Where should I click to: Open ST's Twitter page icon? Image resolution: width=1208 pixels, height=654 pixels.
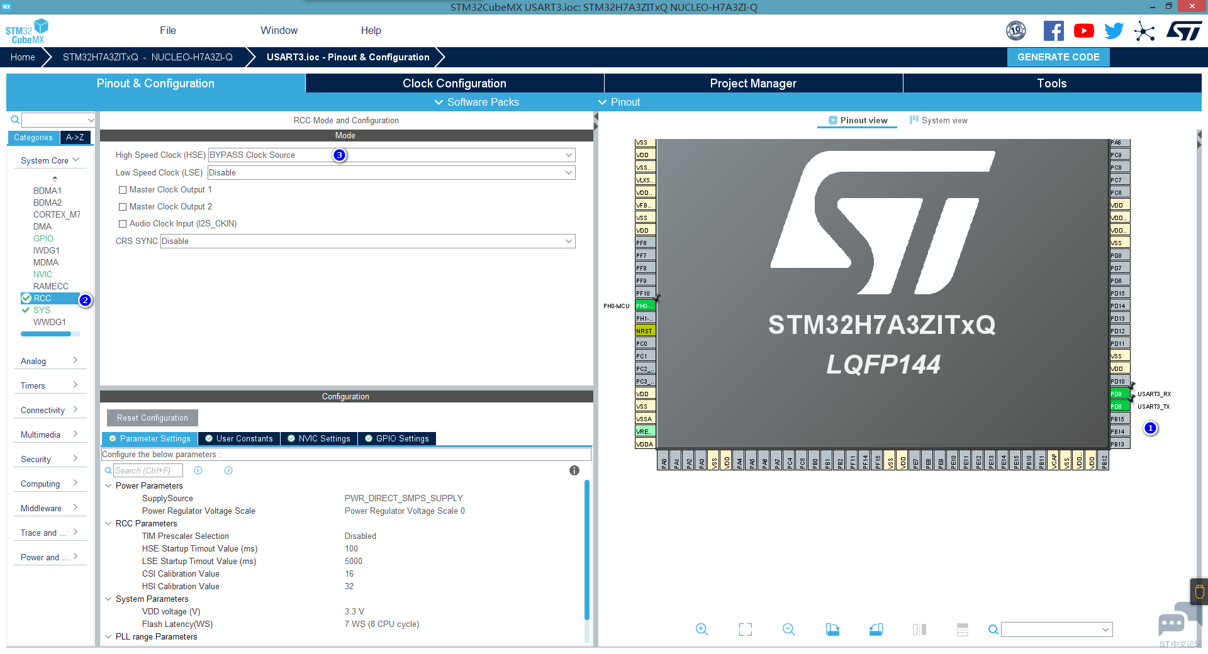[x=1114, y=31]
